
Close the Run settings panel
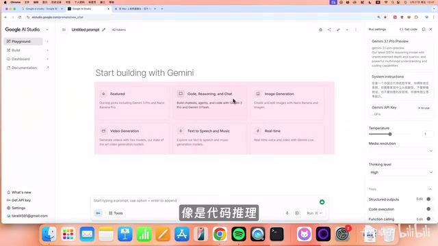click(430, 29)
